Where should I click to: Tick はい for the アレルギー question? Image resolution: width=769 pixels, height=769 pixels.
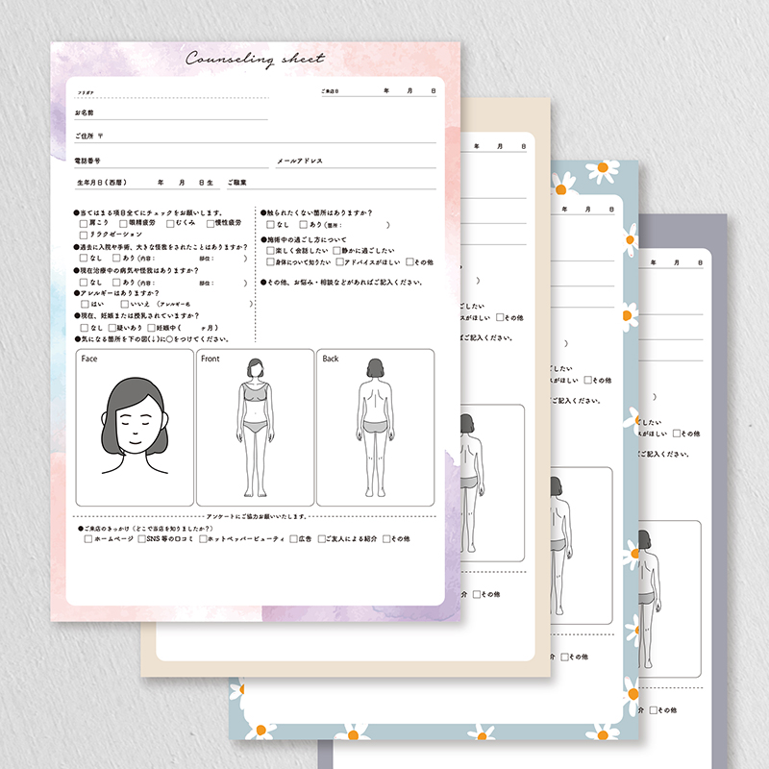point(85,304)
